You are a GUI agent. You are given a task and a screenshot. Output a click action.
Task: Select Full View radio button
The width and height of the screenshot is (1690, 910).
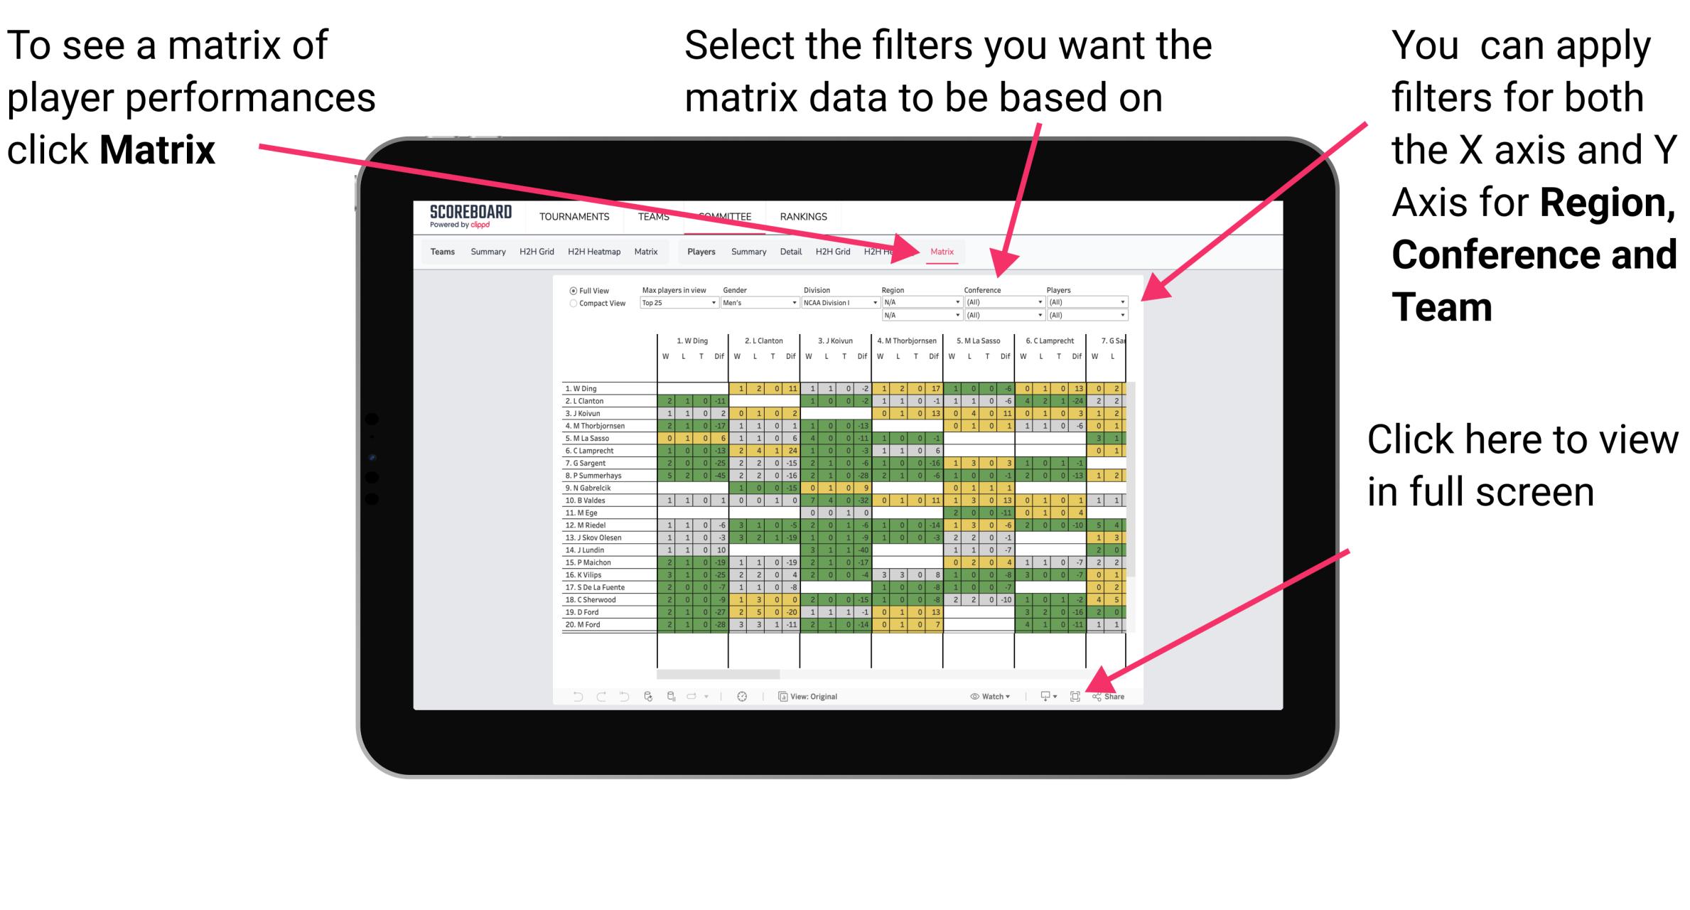pyautogui.click(x=571, y=291)
